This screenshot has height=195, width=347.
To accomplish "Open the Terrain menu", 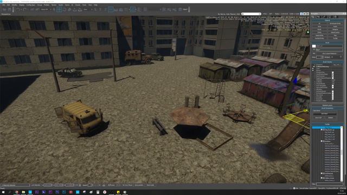I will pyautogui.click(x=54, y=5).
